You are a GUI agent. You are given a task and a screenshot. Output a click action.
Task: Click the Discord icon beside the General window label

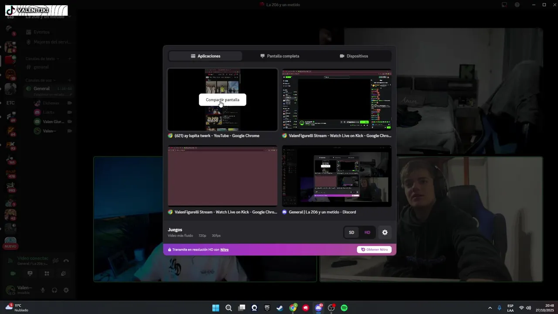tap(285, 212)
